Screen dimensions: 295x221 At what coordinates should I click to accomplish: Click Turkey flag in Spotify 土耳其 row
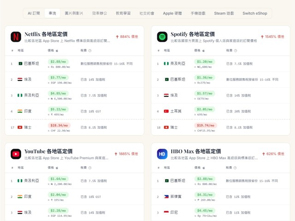166,111
